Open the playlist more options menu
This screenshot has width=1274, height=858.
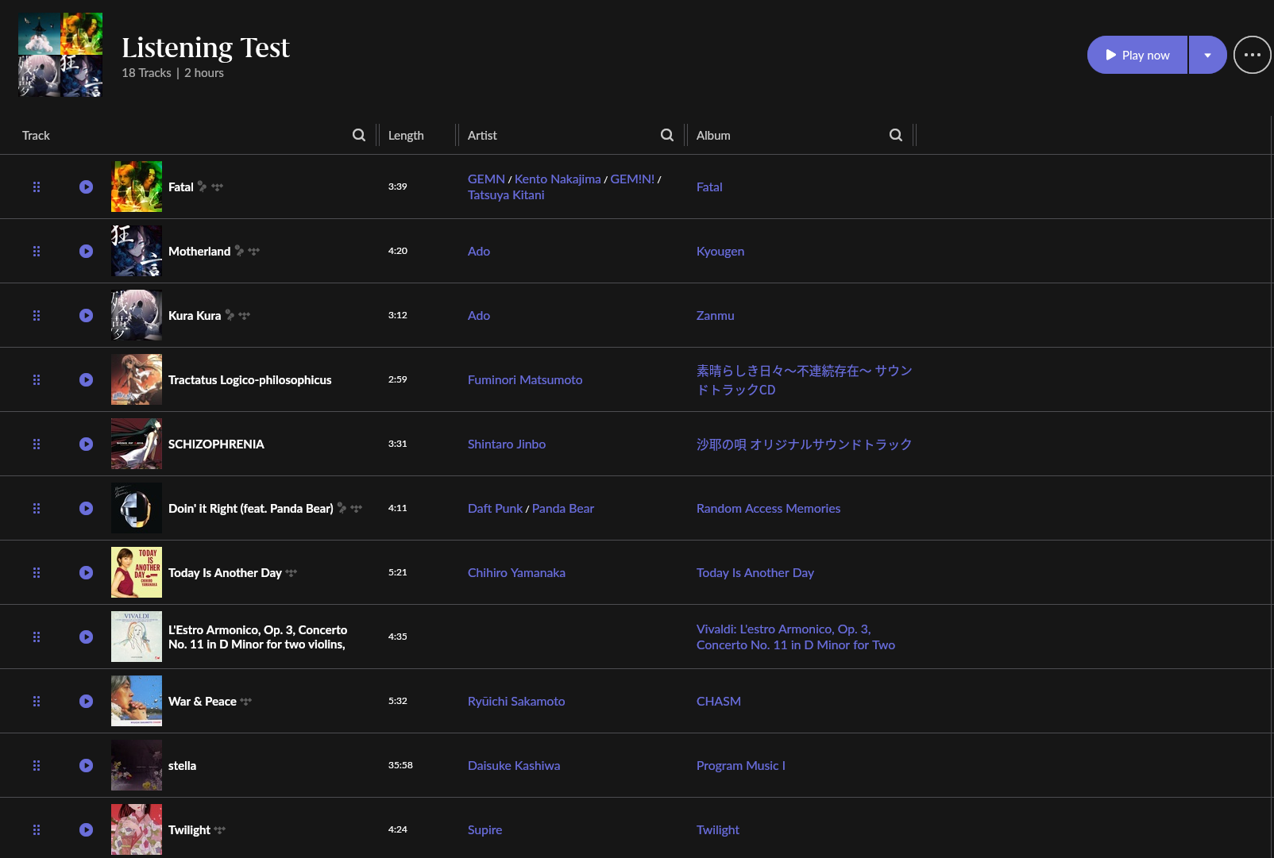tap(1253, 55)
